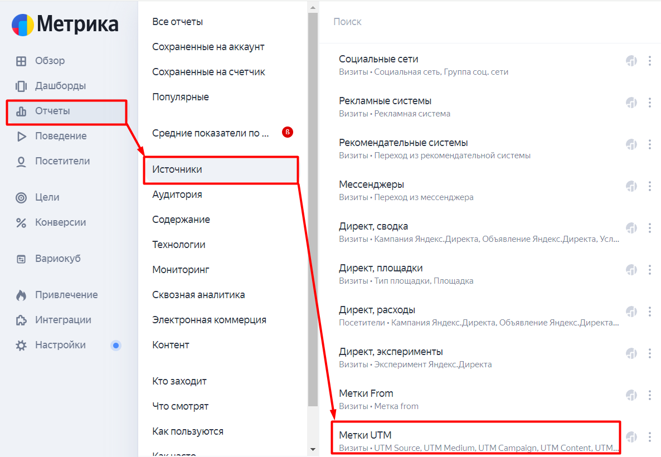Open Сквозная аналитика reports category
The image size is (661, 457).
(198, 295)
